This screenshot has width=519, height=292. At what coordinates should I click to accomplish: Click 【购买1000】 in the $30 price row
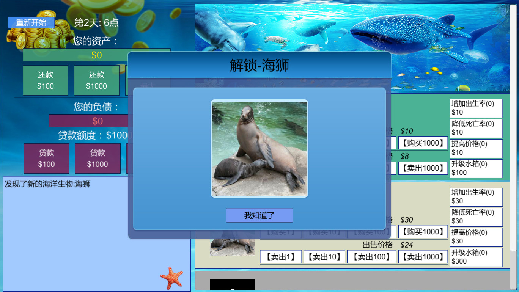point(423,232)
